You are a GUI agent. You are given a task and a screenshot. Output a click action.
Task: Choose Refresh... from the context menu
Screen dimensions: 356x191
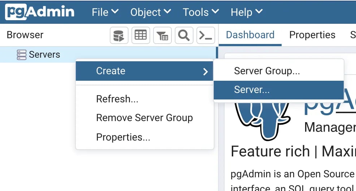117,99
